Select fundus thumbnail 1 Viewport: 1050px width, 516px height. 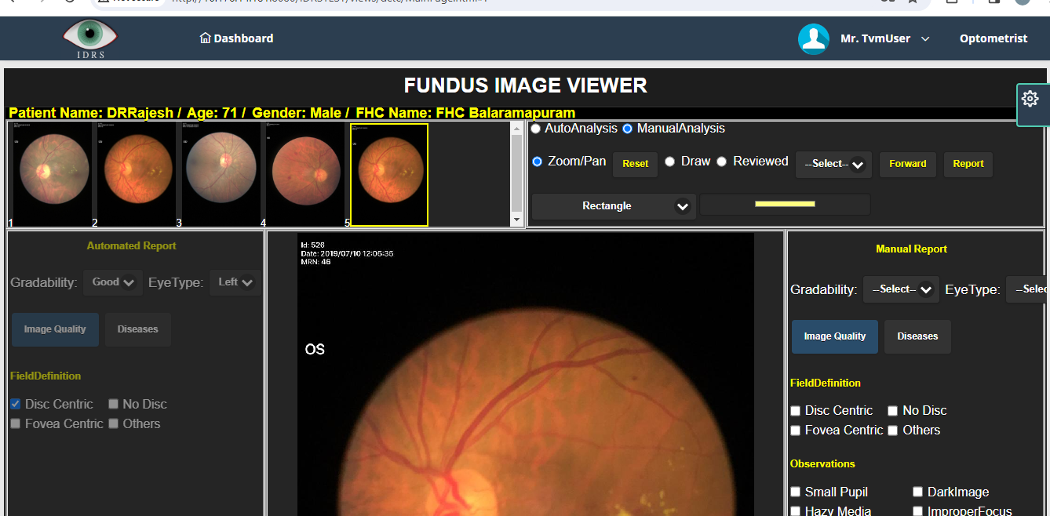pos(53,174)
